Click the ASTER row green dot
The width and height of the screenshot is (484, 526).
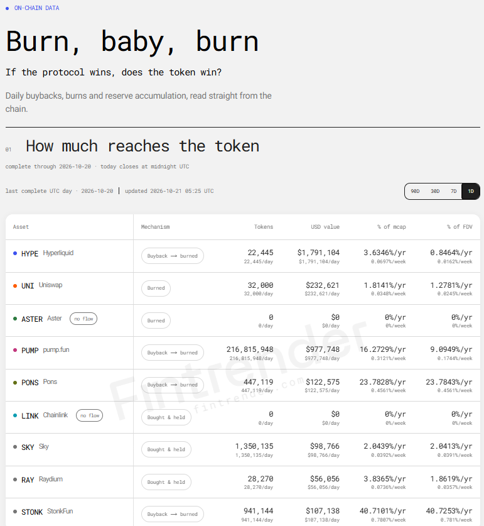14,319
